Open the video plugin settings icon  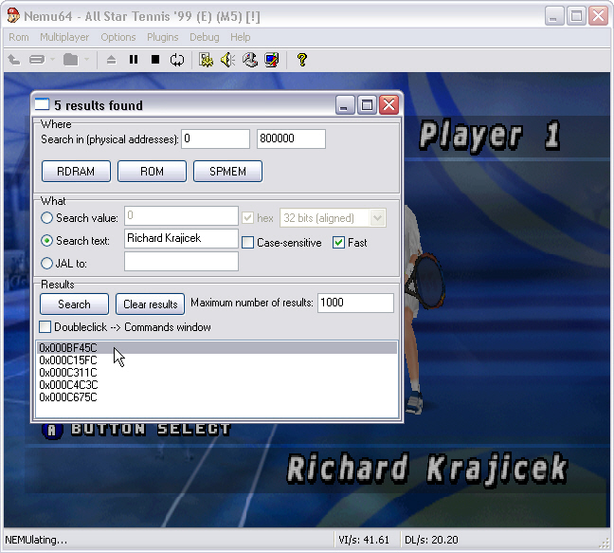[x=206, y=60]
